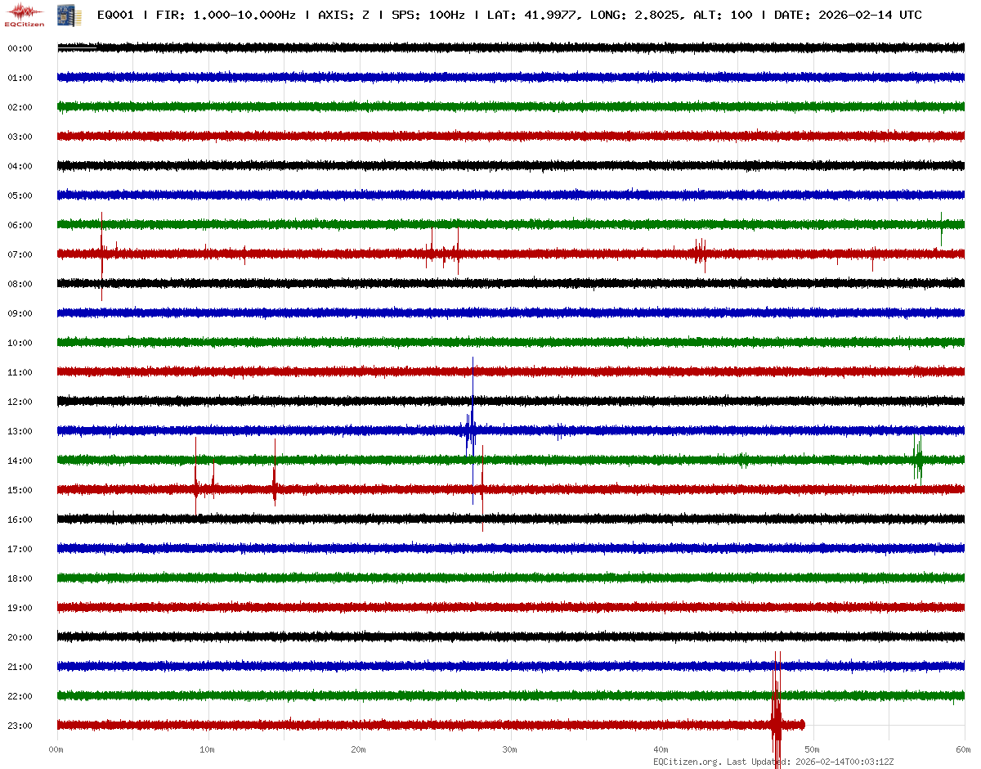
Task: Click the large red spike on 23:00 trace
Action: pyautogui.click(x=776, y=720)
